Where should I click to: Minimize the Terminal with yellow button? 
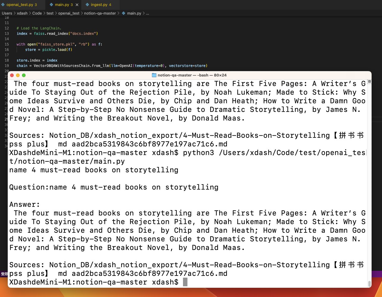pyautogui.click(x=18, y=75)
